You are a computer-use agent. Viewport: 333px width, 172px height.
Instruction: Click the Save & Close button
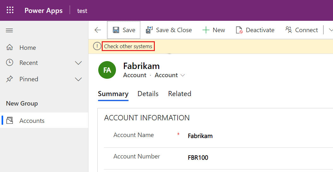click(x=169, y=30)
